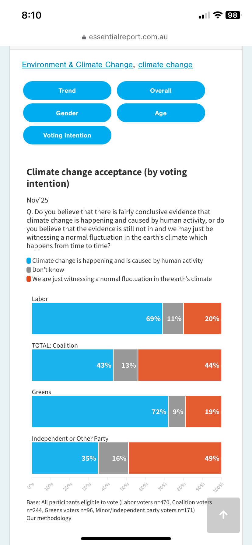This screenshot has width=252, height=545.
Task: Tap the Greens' 9% grey bar segment
Action: tap(177, 411)
